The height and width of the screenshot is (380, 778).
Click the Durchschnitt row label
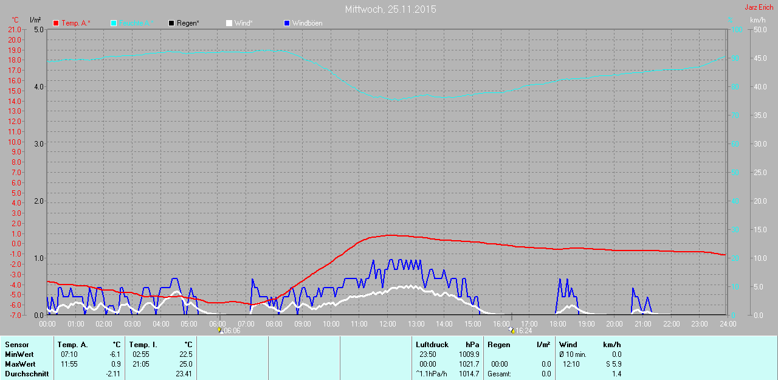coord(27,374)
